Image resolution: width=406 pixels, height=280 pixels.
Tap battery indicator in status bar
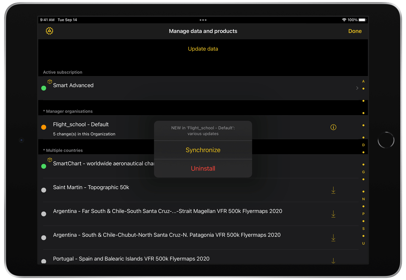(362, 20)
